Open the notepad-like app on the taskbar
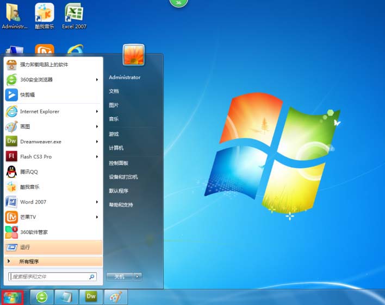Image resolution: width=385 pixels, height=305 pixels. (x=66, y=297)
